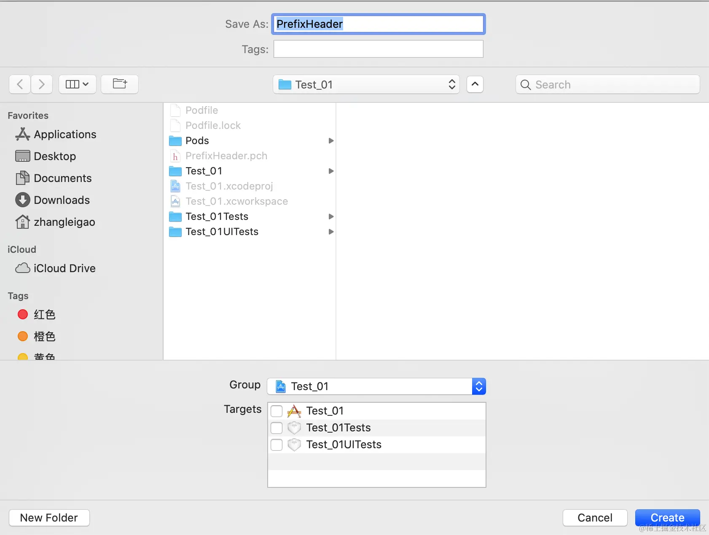Click the forward navigation arrow
Viewport: 709px width, 535px height.
click(41, 84)
